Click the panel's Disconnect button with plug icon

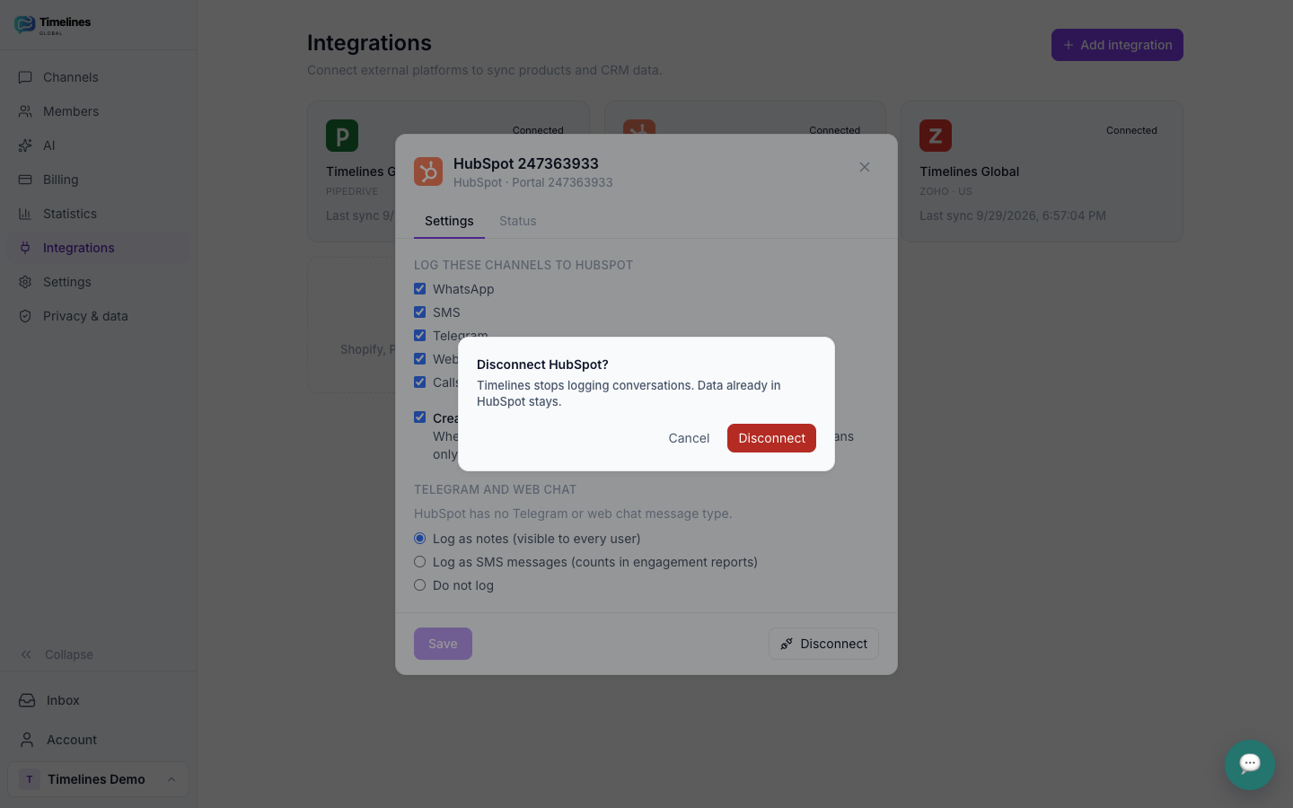(x=823, y=644)
